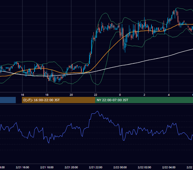Click the 2/21 20:00 date label
Viewport: 193px width, 170px height.
pos(71,167)
